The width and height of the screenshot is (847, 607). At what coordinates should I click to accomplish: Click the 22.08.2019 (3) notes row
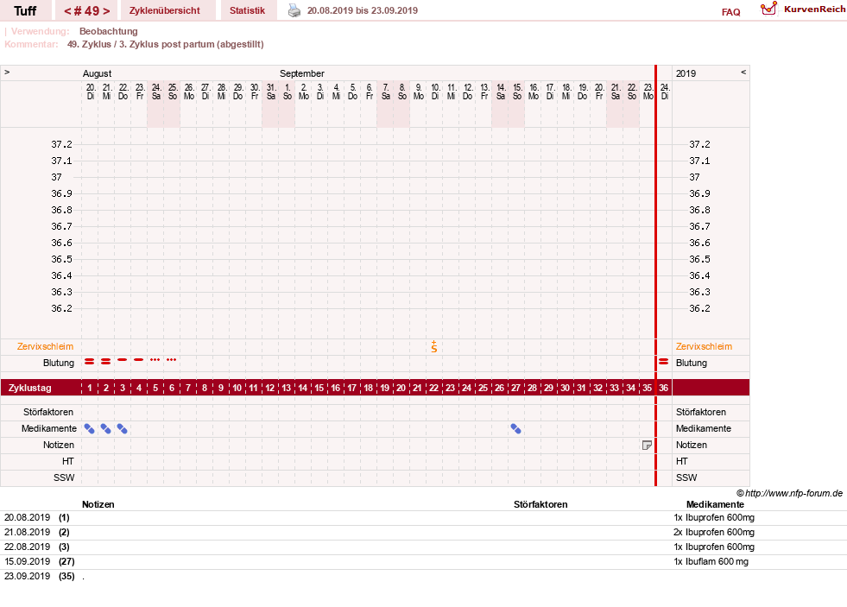click(x=423, y=547)
